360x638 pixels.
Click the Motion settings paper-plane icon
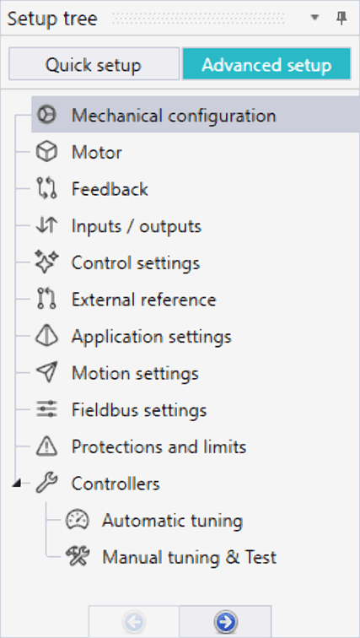(x=46, y=373)
